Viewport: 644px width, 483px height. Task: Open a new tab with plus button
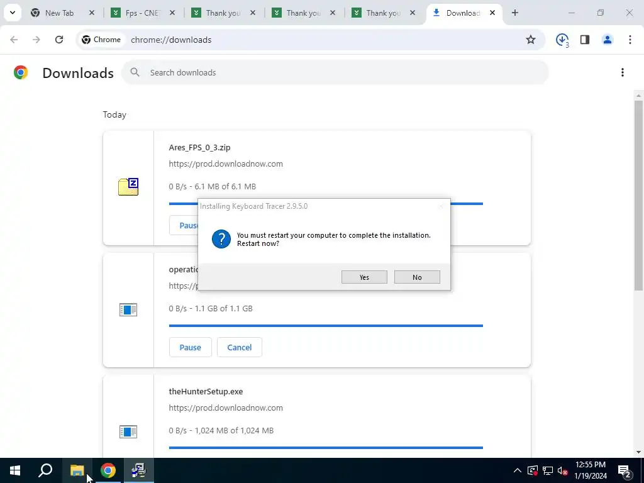coord(515,13)
